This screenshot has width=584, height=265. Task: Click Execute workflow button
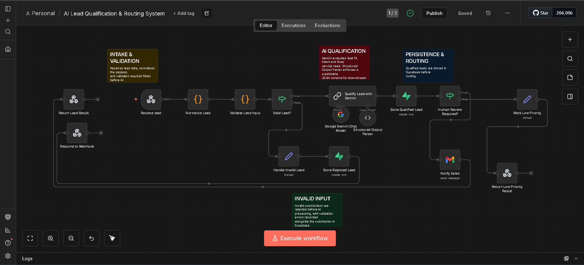(300, 238)
